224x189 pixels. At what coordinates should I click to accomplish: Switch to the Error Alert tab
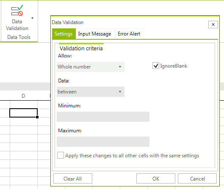(x=129, y=34)
